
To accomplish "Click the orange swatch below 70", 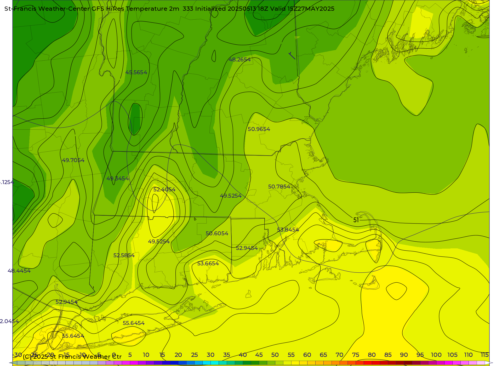I will coord(336,363).
